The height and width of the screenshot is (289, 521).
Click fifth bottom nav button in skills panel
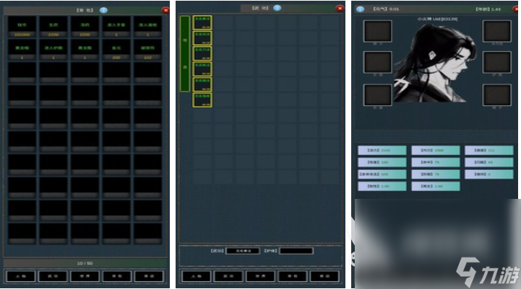324,276
